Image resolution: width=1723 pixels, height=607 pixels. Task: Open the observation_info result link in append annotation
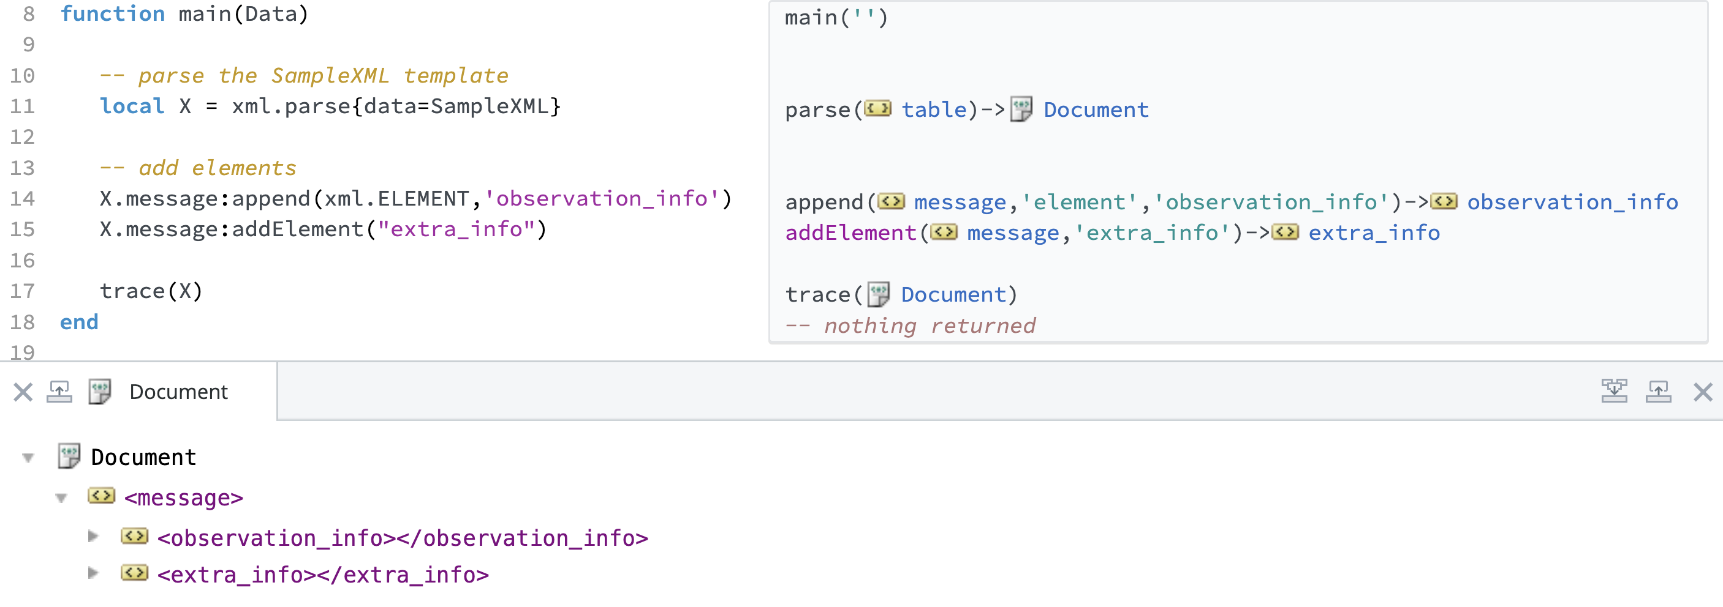(x=1572, y=202)
